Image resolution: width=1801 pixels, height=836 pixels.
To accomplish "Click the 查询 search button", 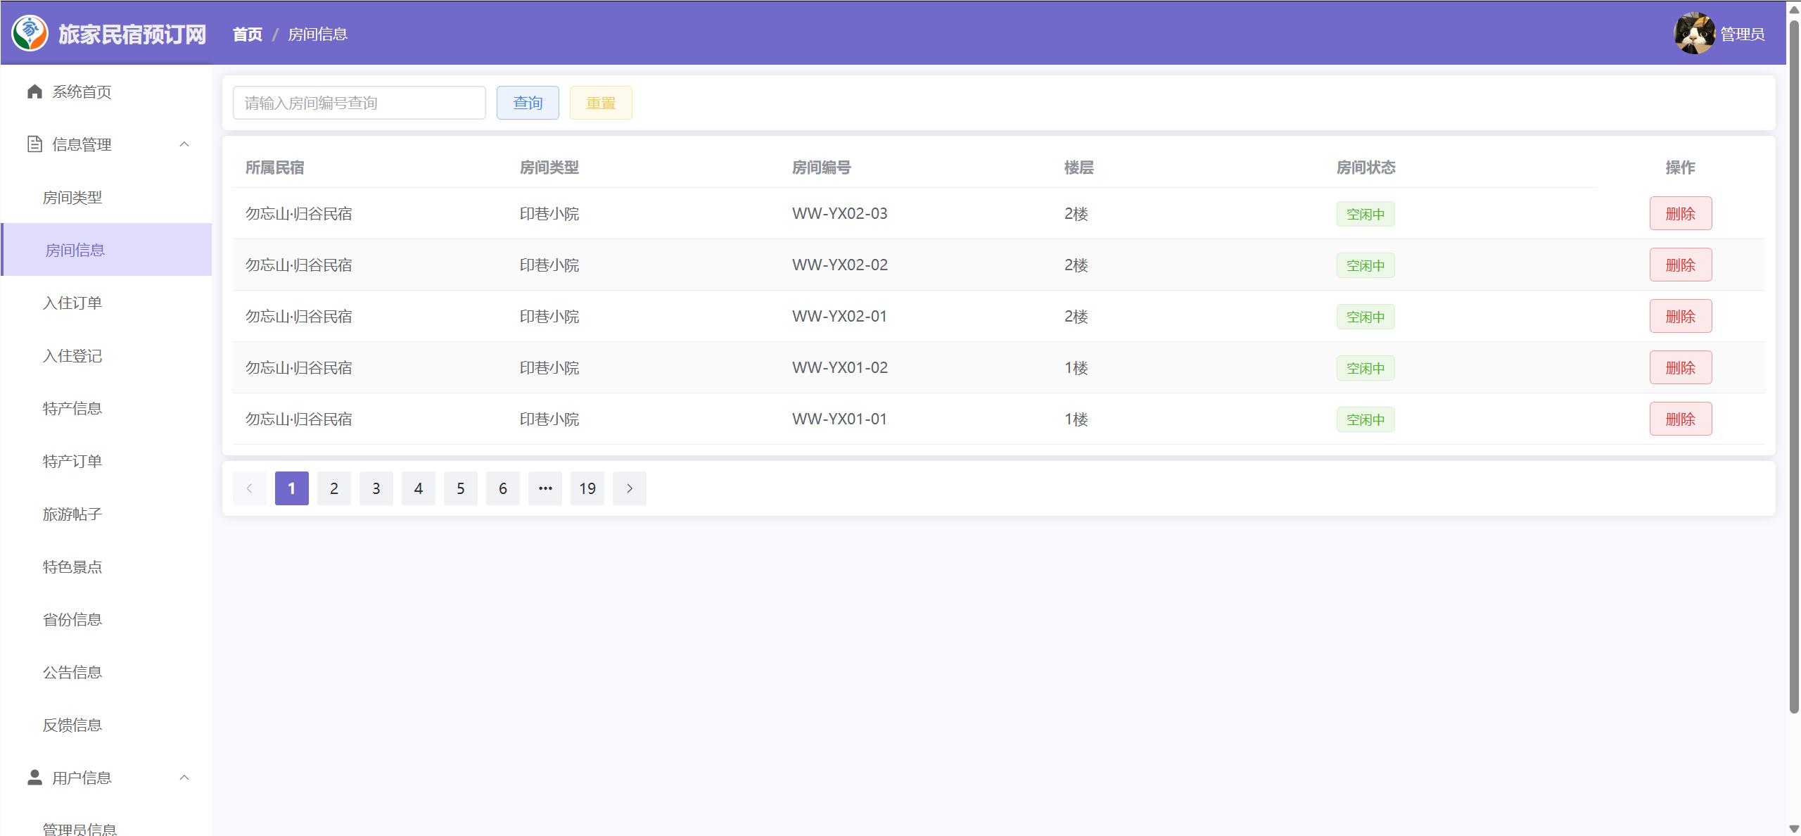I will coord(527,103).
